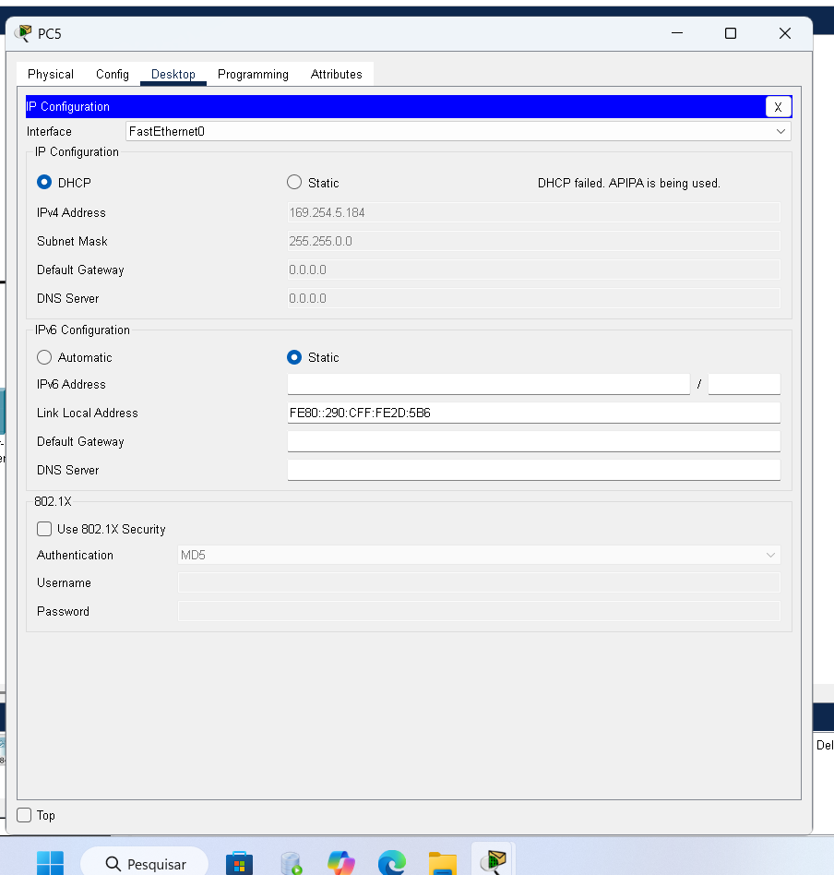
Task: Close the PC5 window
Action: pyautogui.click(x=784, y=33)
